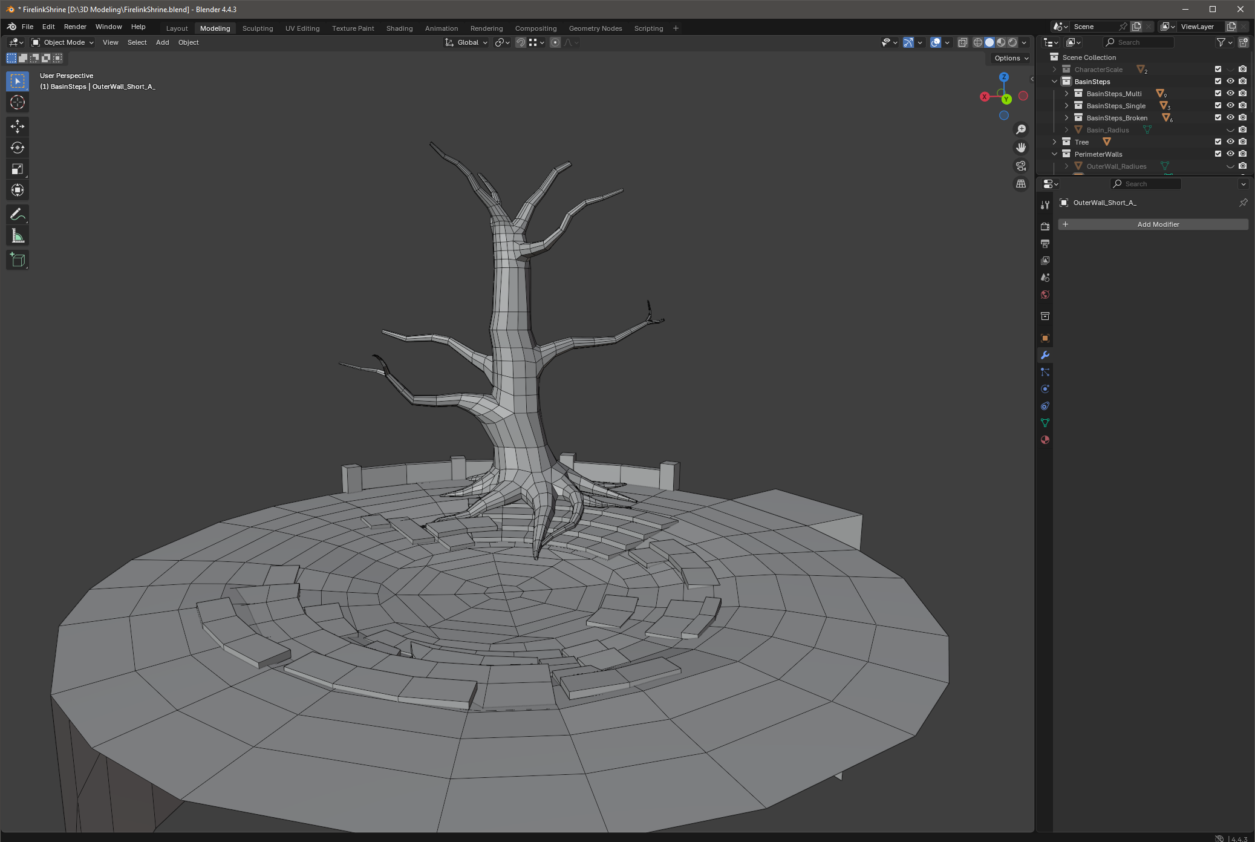This screenshot has width=1255, height=842.
Task: Select the 3D Cursor tool
Action: [18, 102]
